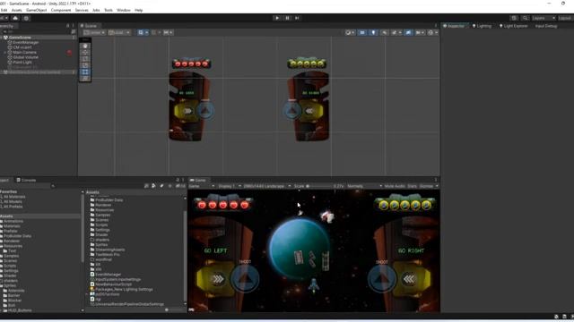Select the Rect tool in Scene toolbar

[85, 72]
